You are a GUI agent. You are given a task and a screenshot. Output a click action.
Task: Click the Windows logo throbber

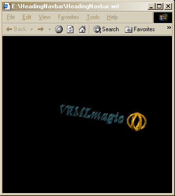tap(163, 17)
